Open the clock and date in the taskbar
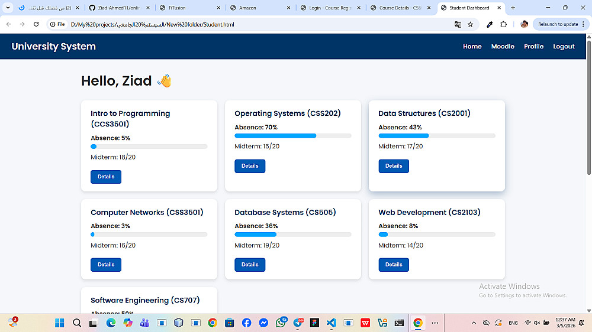Screen dimensions: 592x332 565,323
